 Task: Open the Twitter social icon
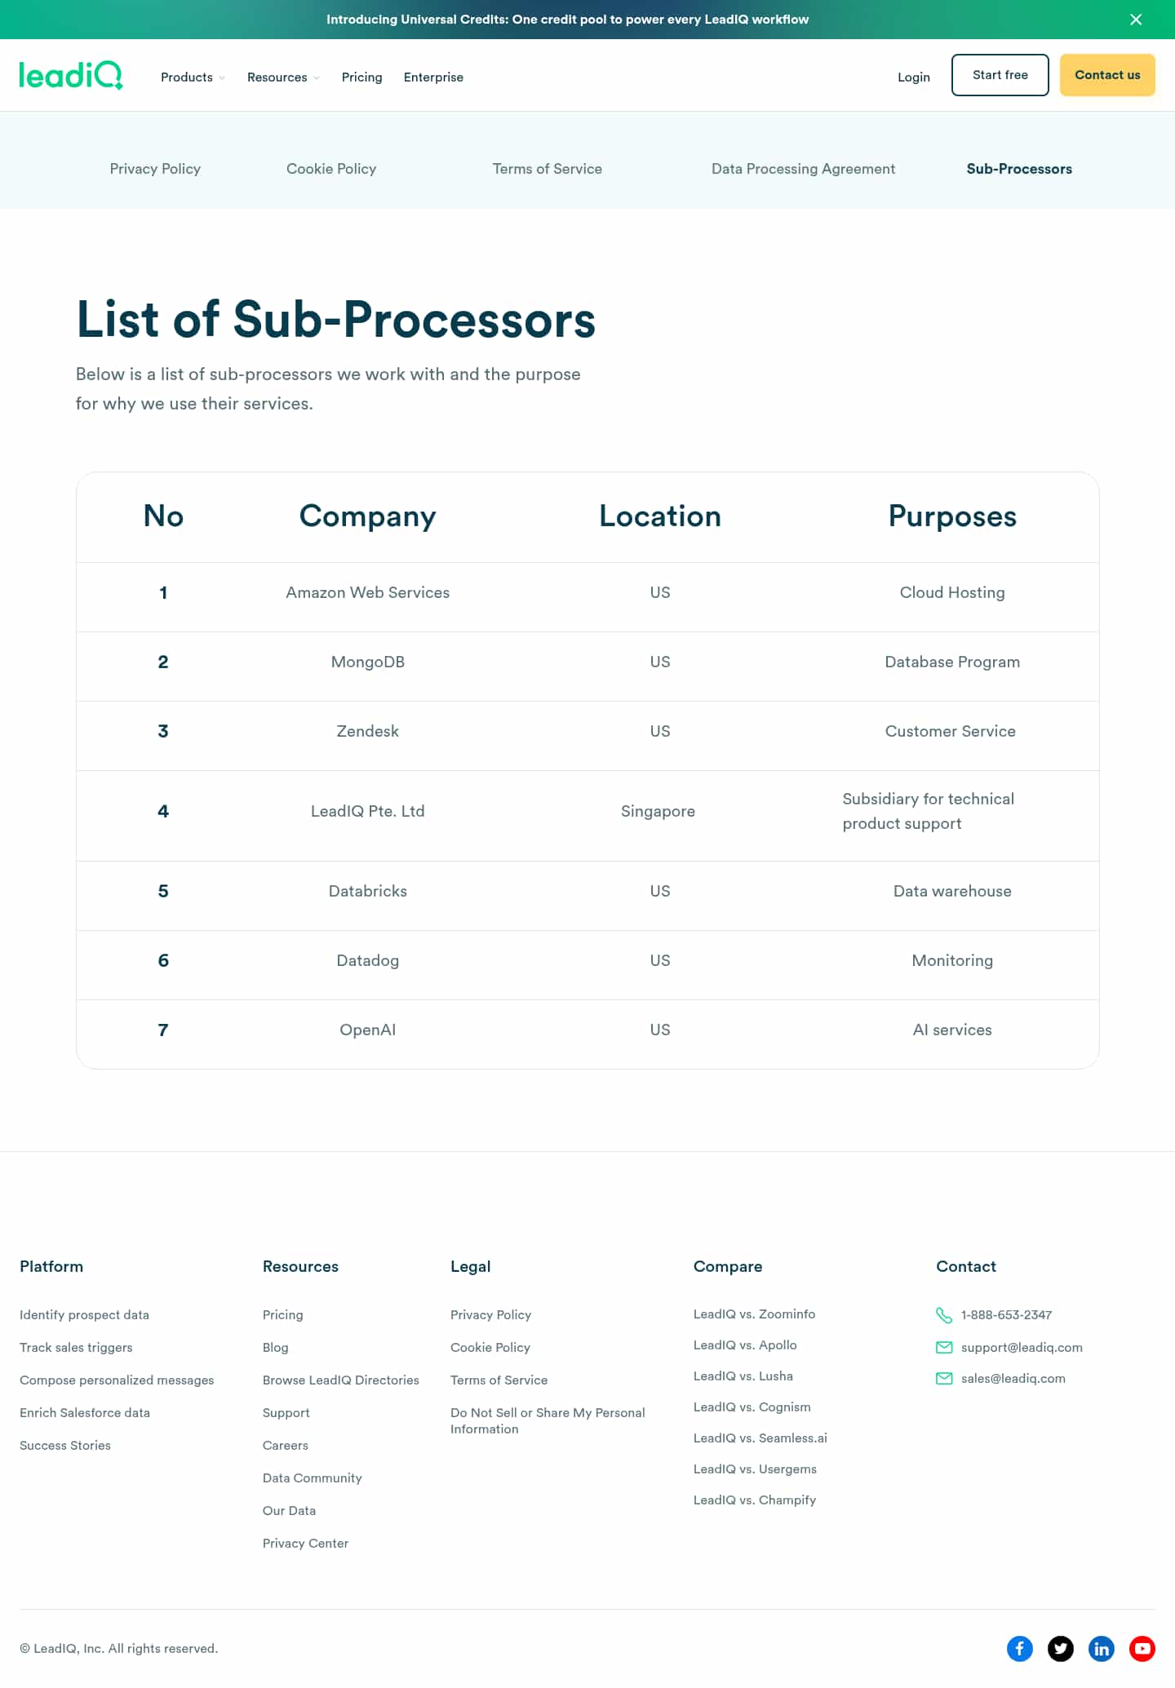pos(1060,1649)
